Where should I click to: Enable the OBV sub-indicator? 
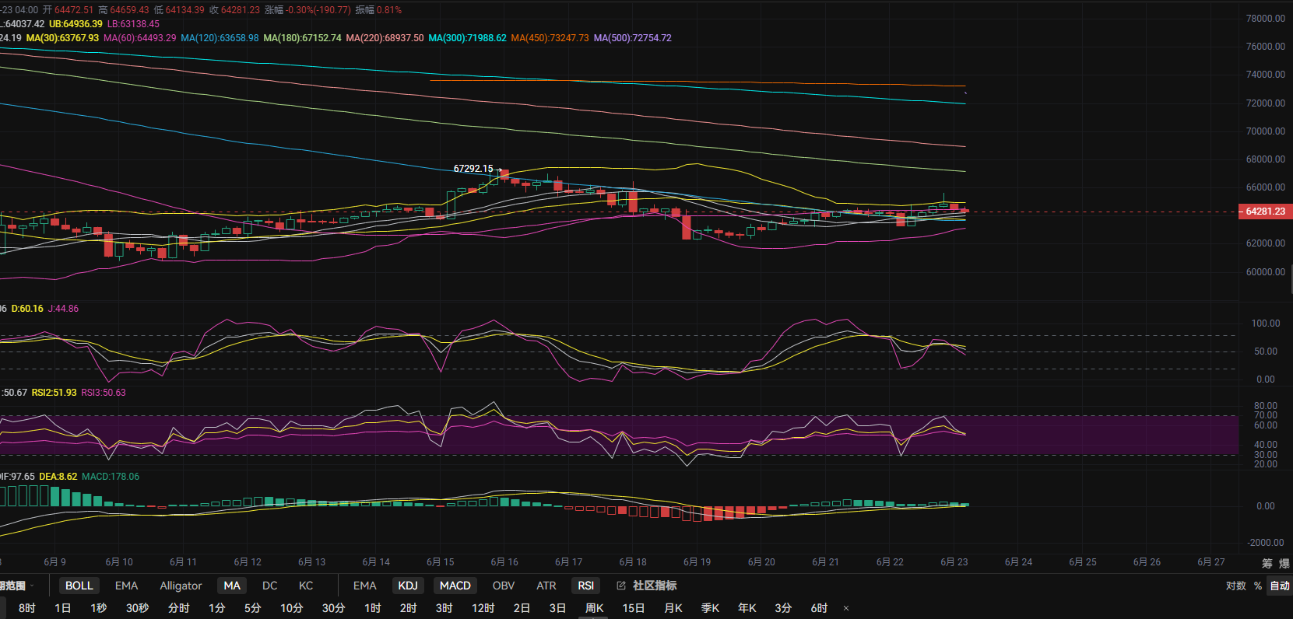tap(504, 586)
